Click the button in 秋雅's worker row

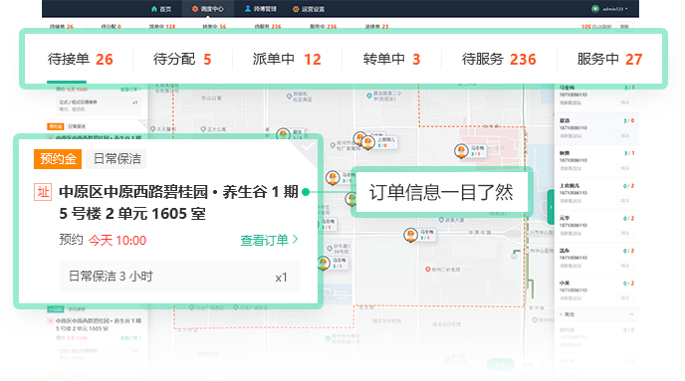coord(624,167)
